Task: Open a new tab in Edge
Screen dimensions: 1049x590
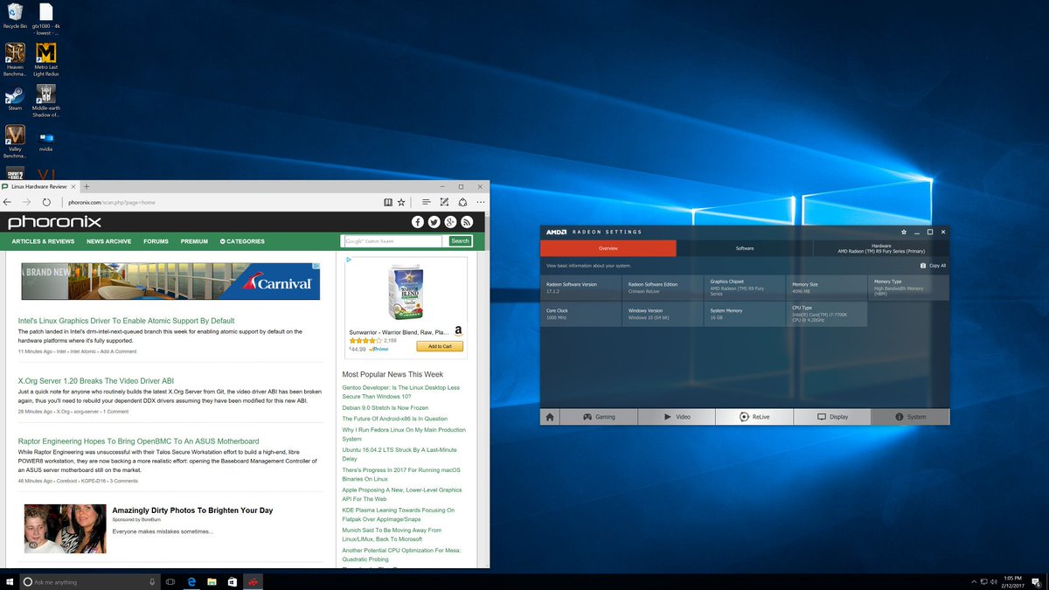Action: (x=87, y=187)
